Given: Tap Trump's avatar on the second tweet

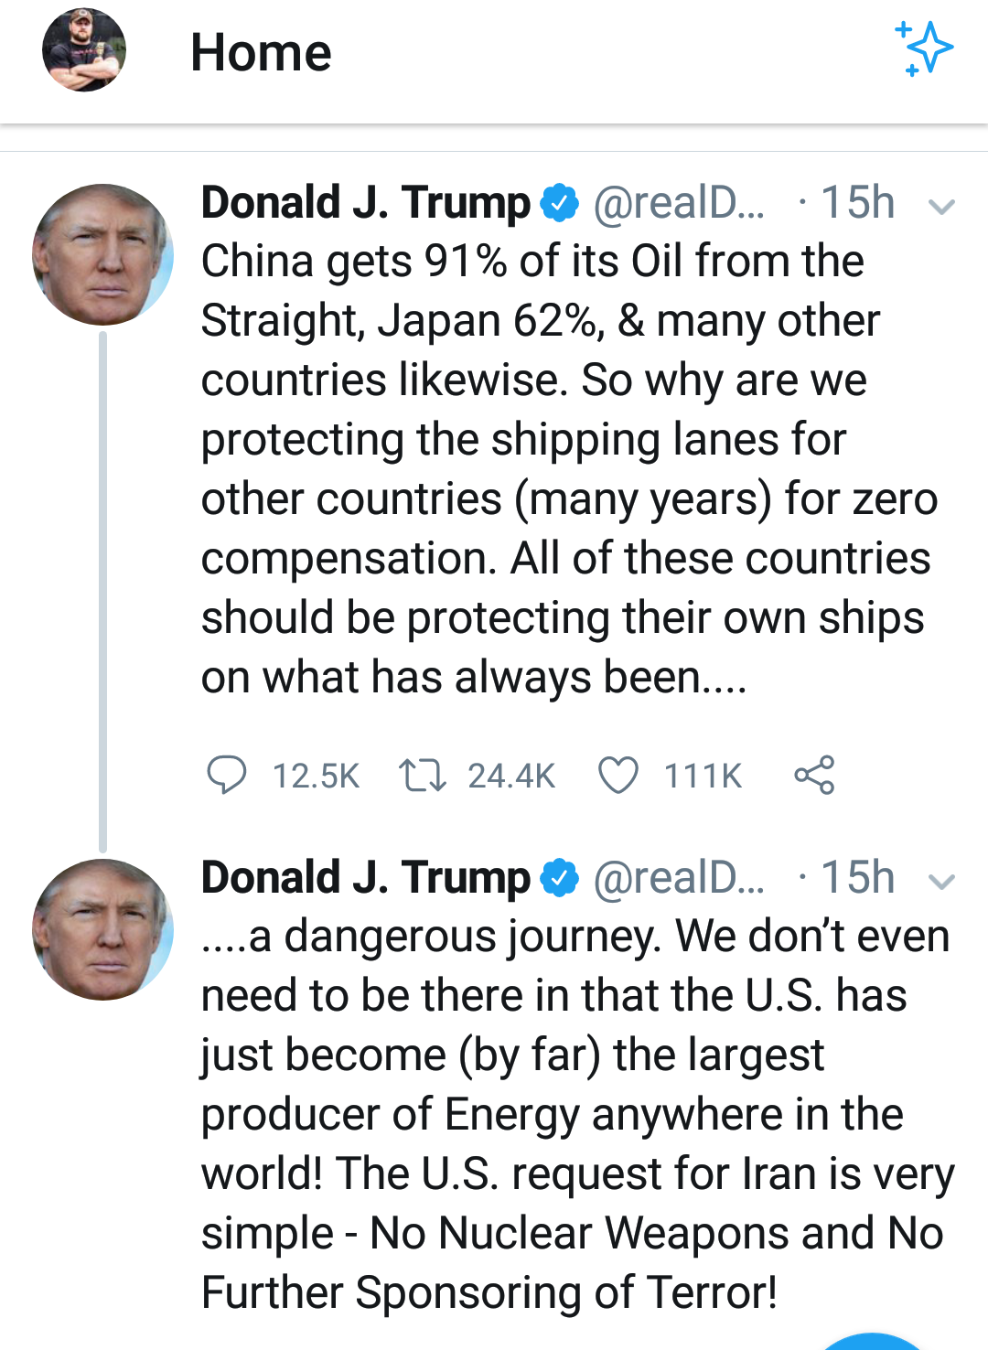Looking at the screenshot, I should (x=102, y=929).
